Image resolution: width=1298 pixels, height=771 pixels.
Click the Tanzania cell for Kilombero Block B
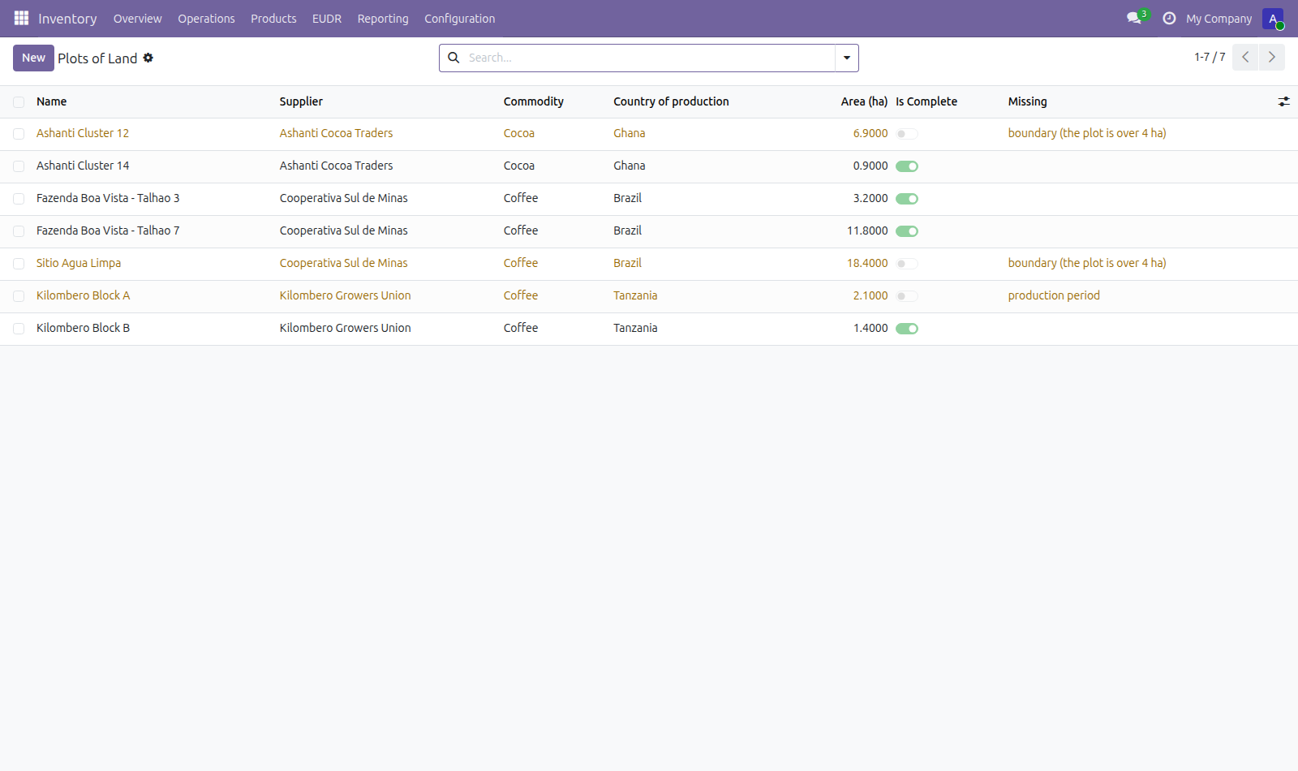(635, 328)
